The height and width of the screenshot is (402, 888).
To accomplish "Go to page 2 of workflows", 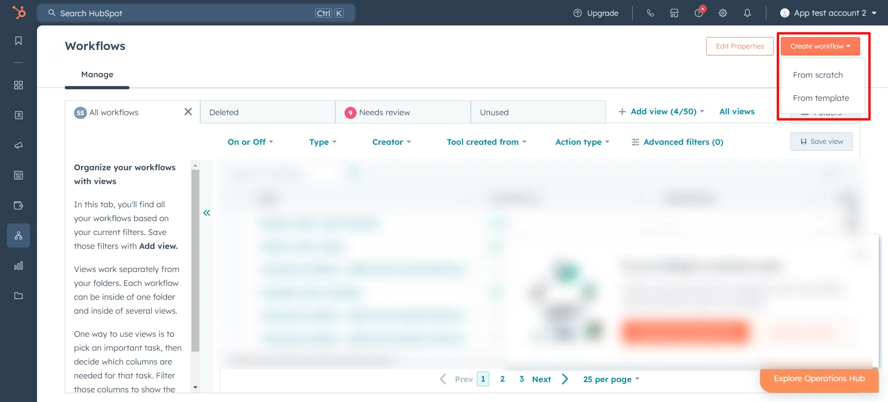I will 502,379.
